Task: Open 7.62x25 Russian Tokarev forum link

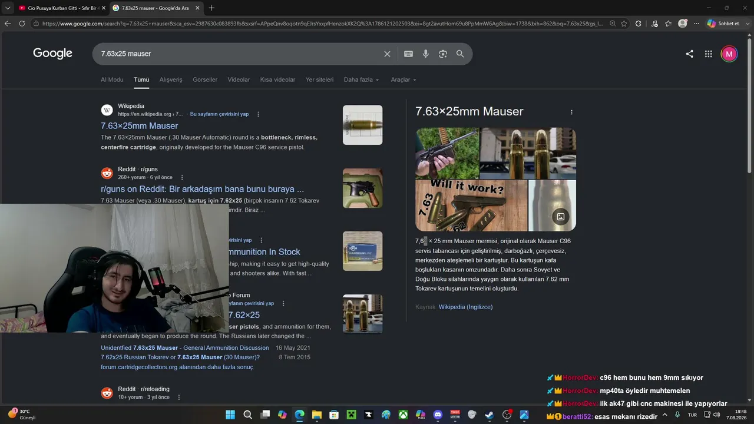Action: [x=180, y=357]
